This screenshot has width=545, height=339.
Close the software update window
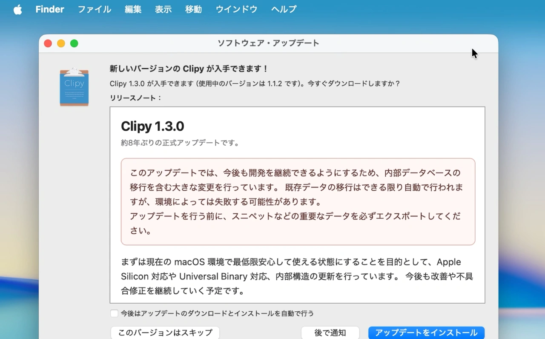(x=48, y=43)
